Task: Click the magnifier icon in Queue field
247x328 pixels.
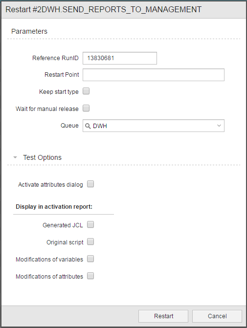Action: [88, 126]
